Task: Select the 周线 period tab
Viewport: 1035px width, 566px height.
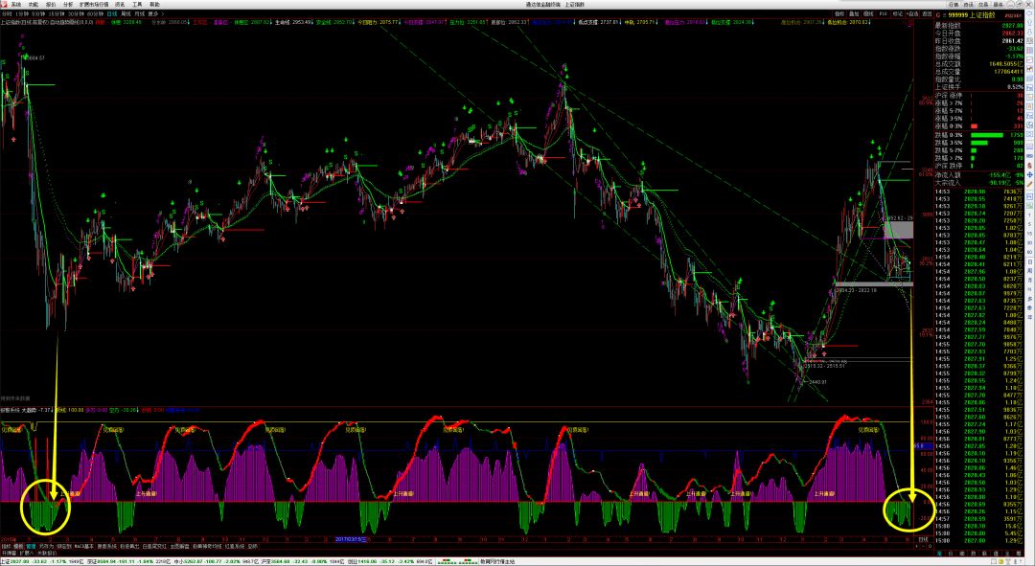Action: (126, 13)
